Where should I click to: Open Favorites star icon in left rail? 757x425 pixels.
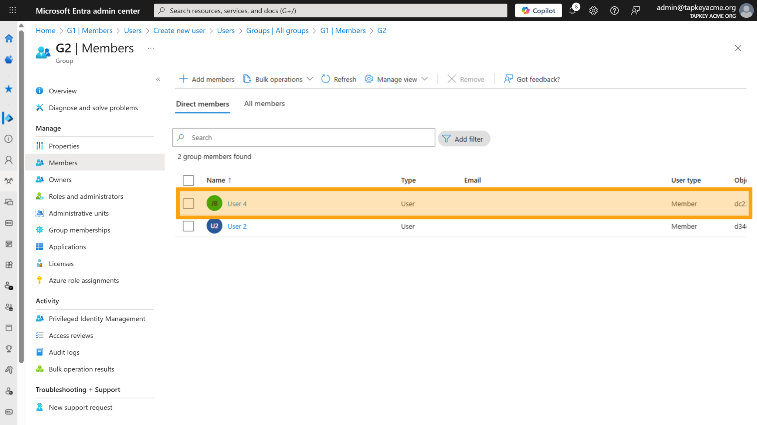pos(9,89)
